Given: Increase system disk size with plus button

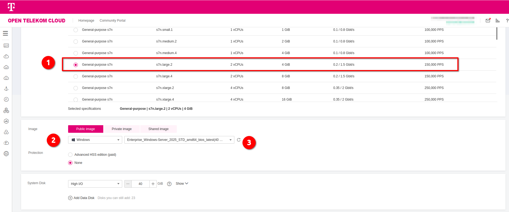Looking at the screenshot, I should coord(153,184).
